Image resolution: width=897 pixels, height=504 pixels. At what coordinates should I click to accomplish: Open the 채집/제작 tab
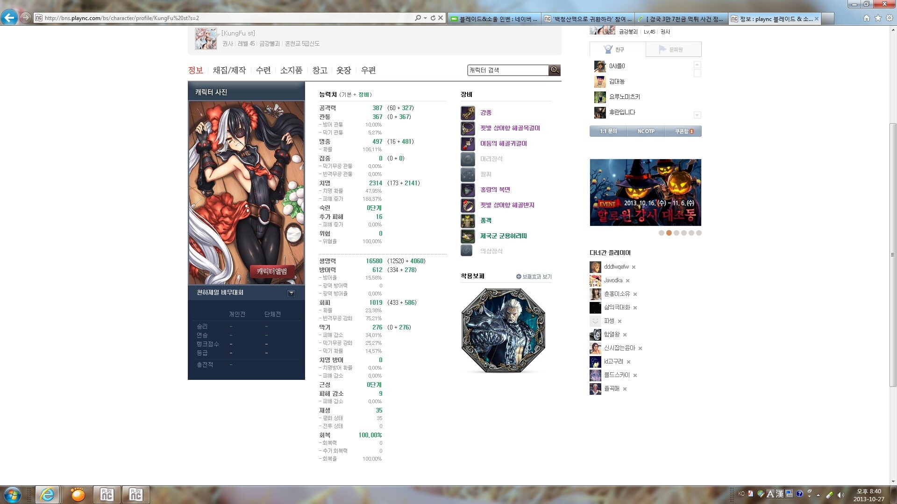(229, 70)
